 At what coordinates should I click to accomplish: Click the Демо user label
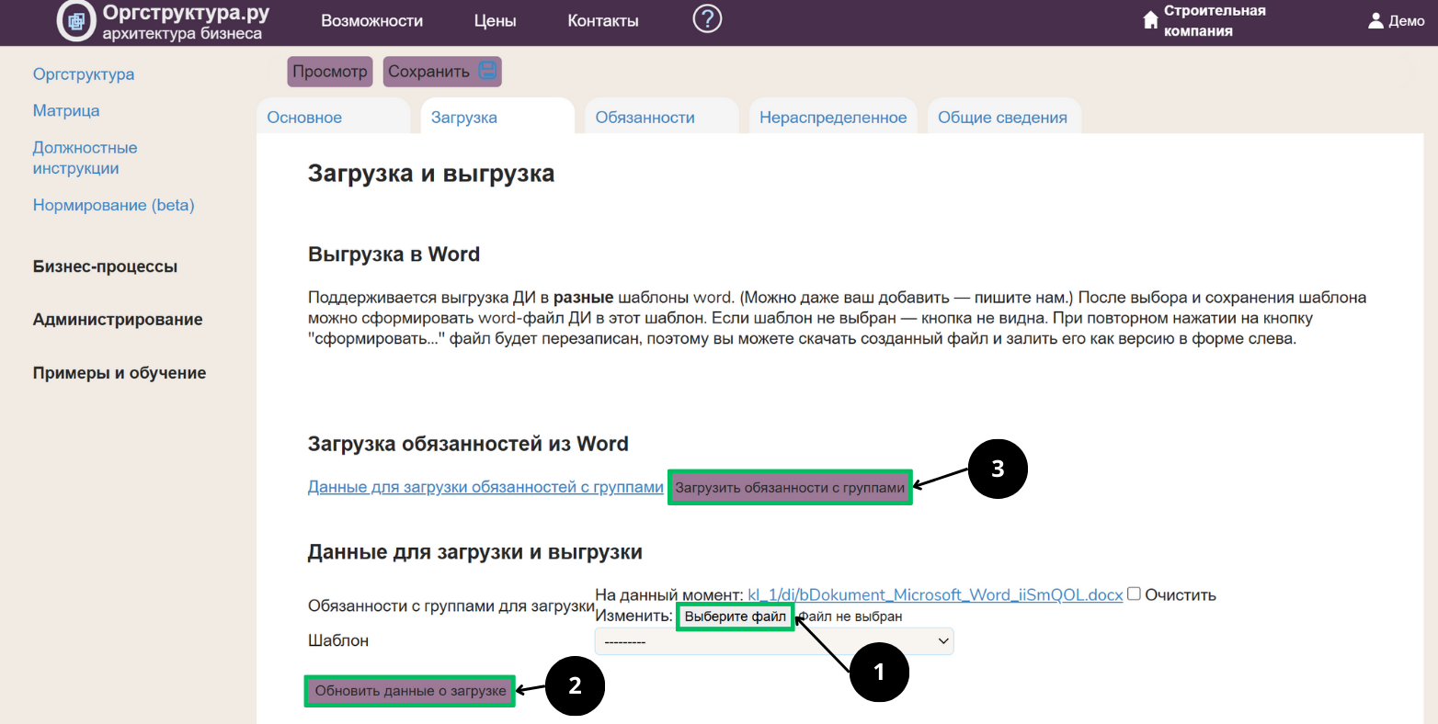tap(1407, 20)
